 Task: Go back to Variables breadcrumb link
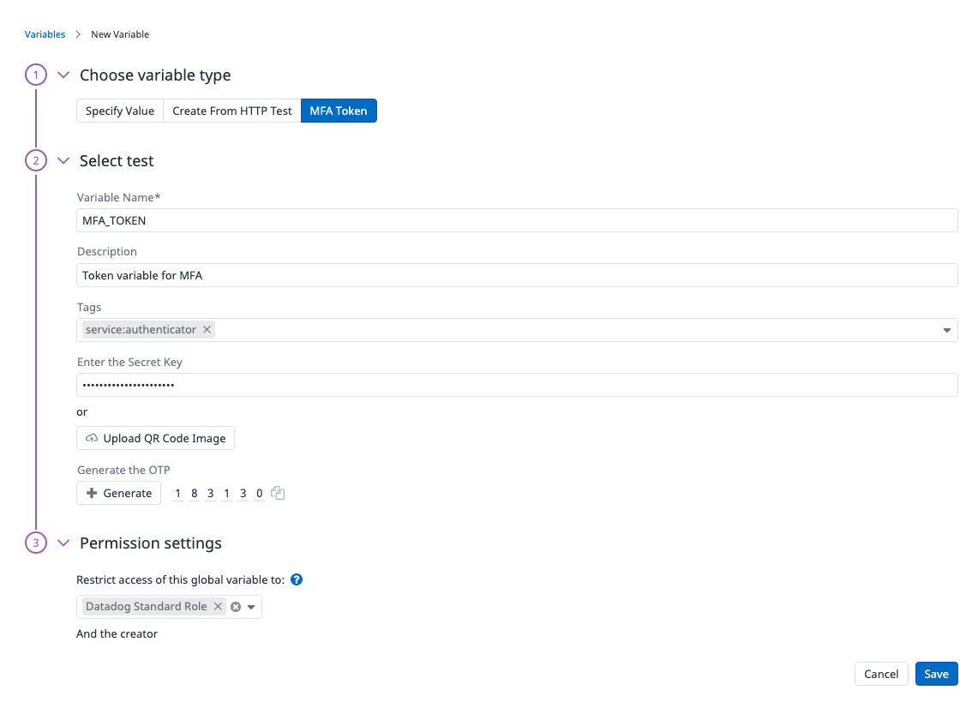(45, 34)
